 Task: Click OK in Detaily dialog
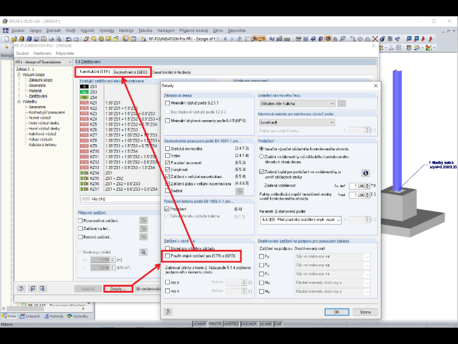337,312
